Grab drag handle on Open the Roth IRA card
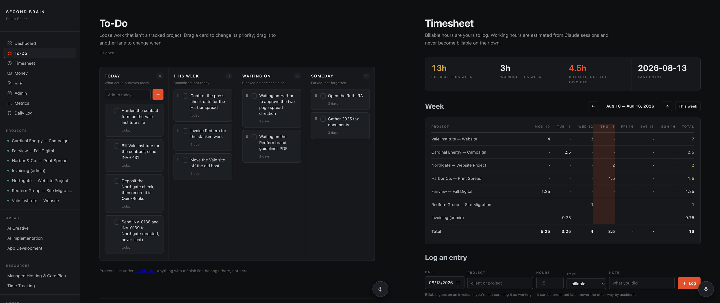The height and width of the screenshot is (303, 720). tap(316, 95)
